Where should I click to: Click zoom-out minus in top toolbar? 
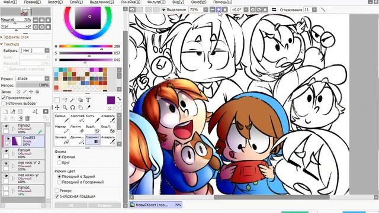pyautogui.click(x=212, y=9)
